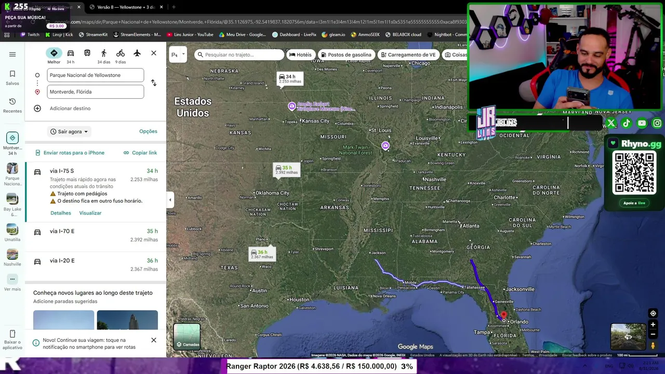Close the directions panel
Viewport: 665px width, 374px height.
pos(154,53)
